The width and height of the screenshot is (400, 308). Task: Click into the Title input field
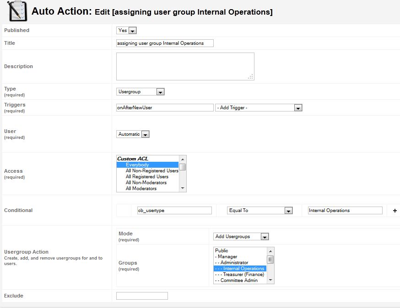(165, 43)
